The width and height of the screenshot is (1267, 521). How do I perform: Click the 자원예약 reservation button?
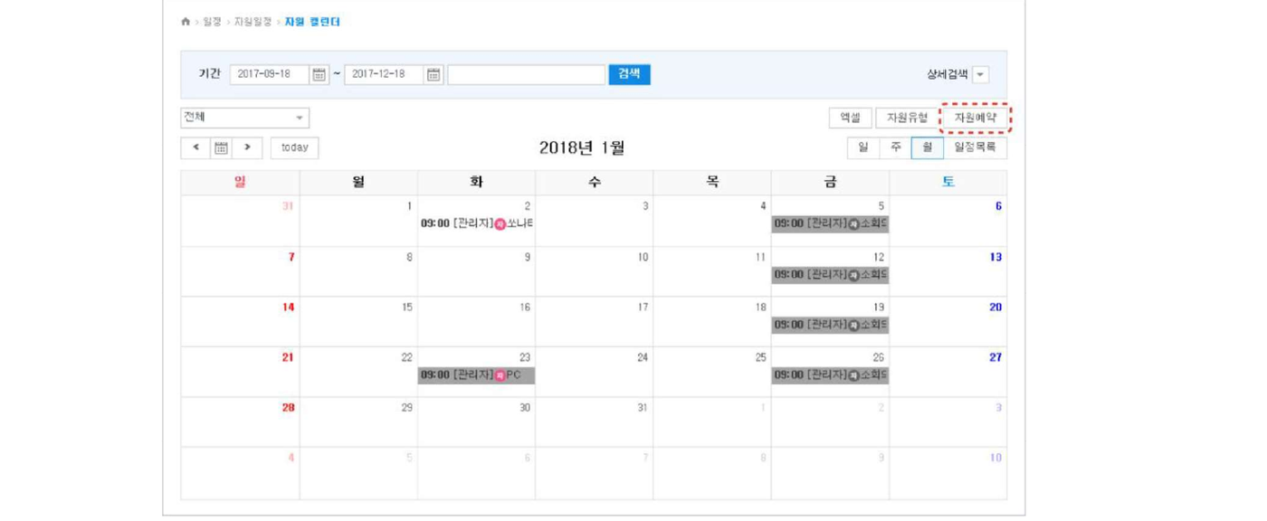[x=975, y=118]
